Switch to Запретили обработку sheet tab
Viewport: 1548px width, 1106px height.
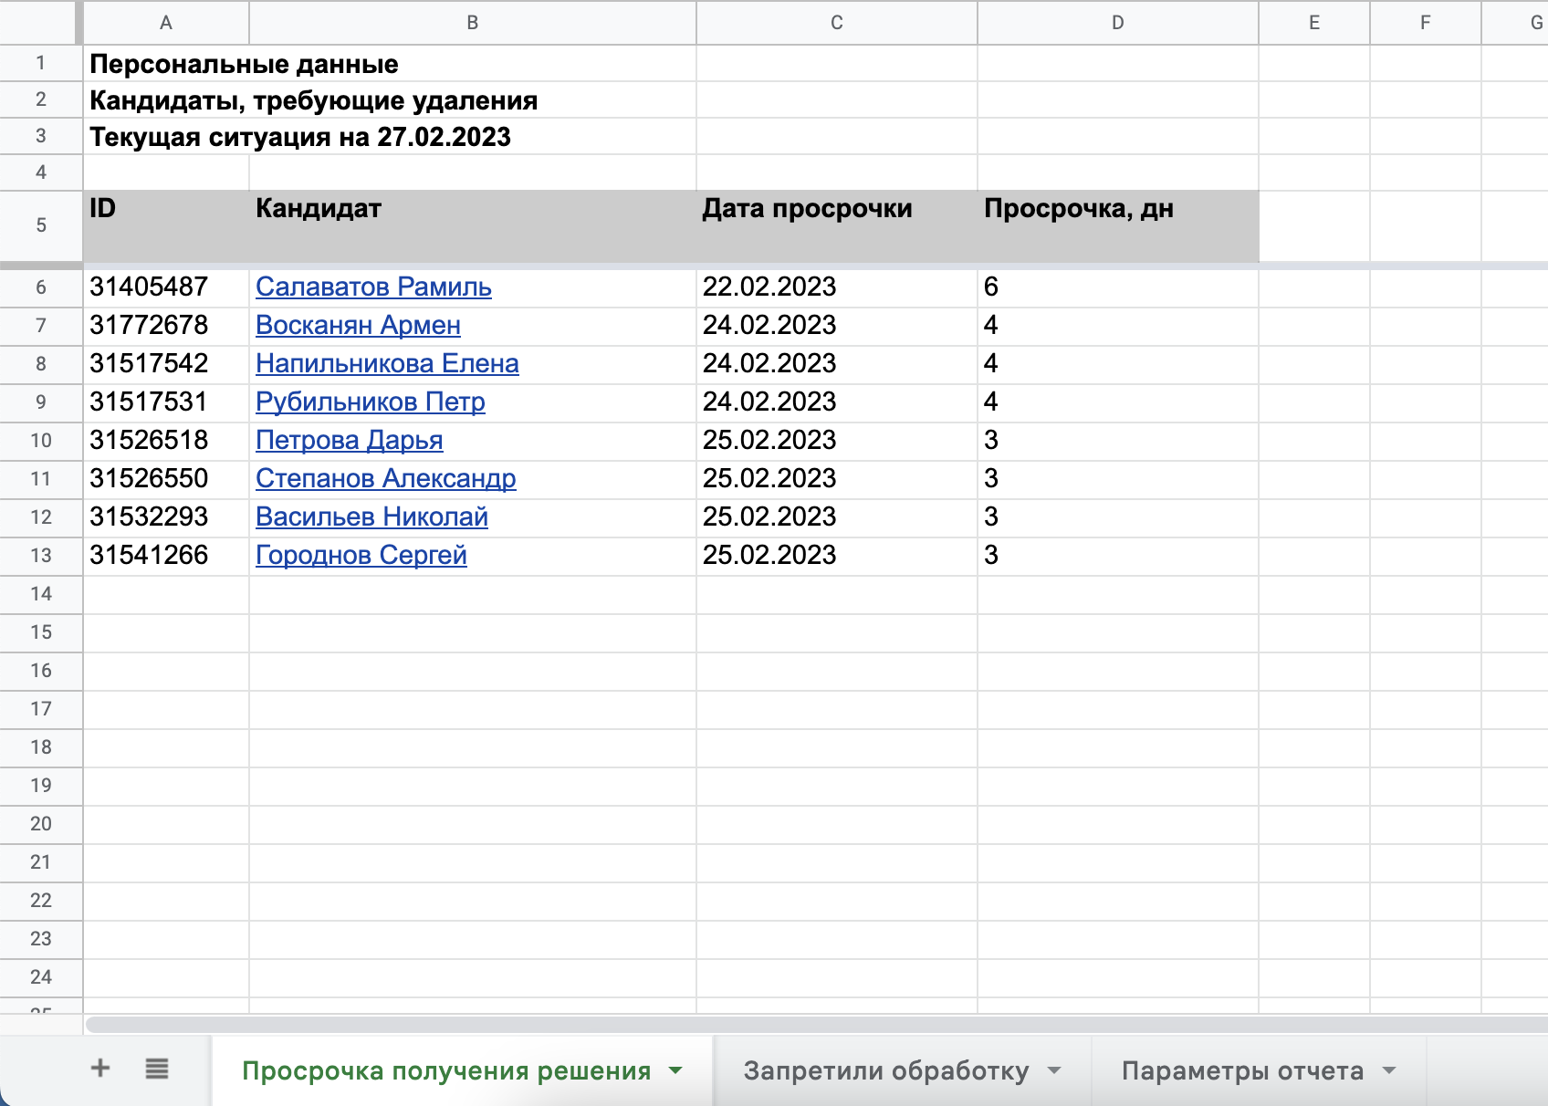click(x=885, y=1070)
